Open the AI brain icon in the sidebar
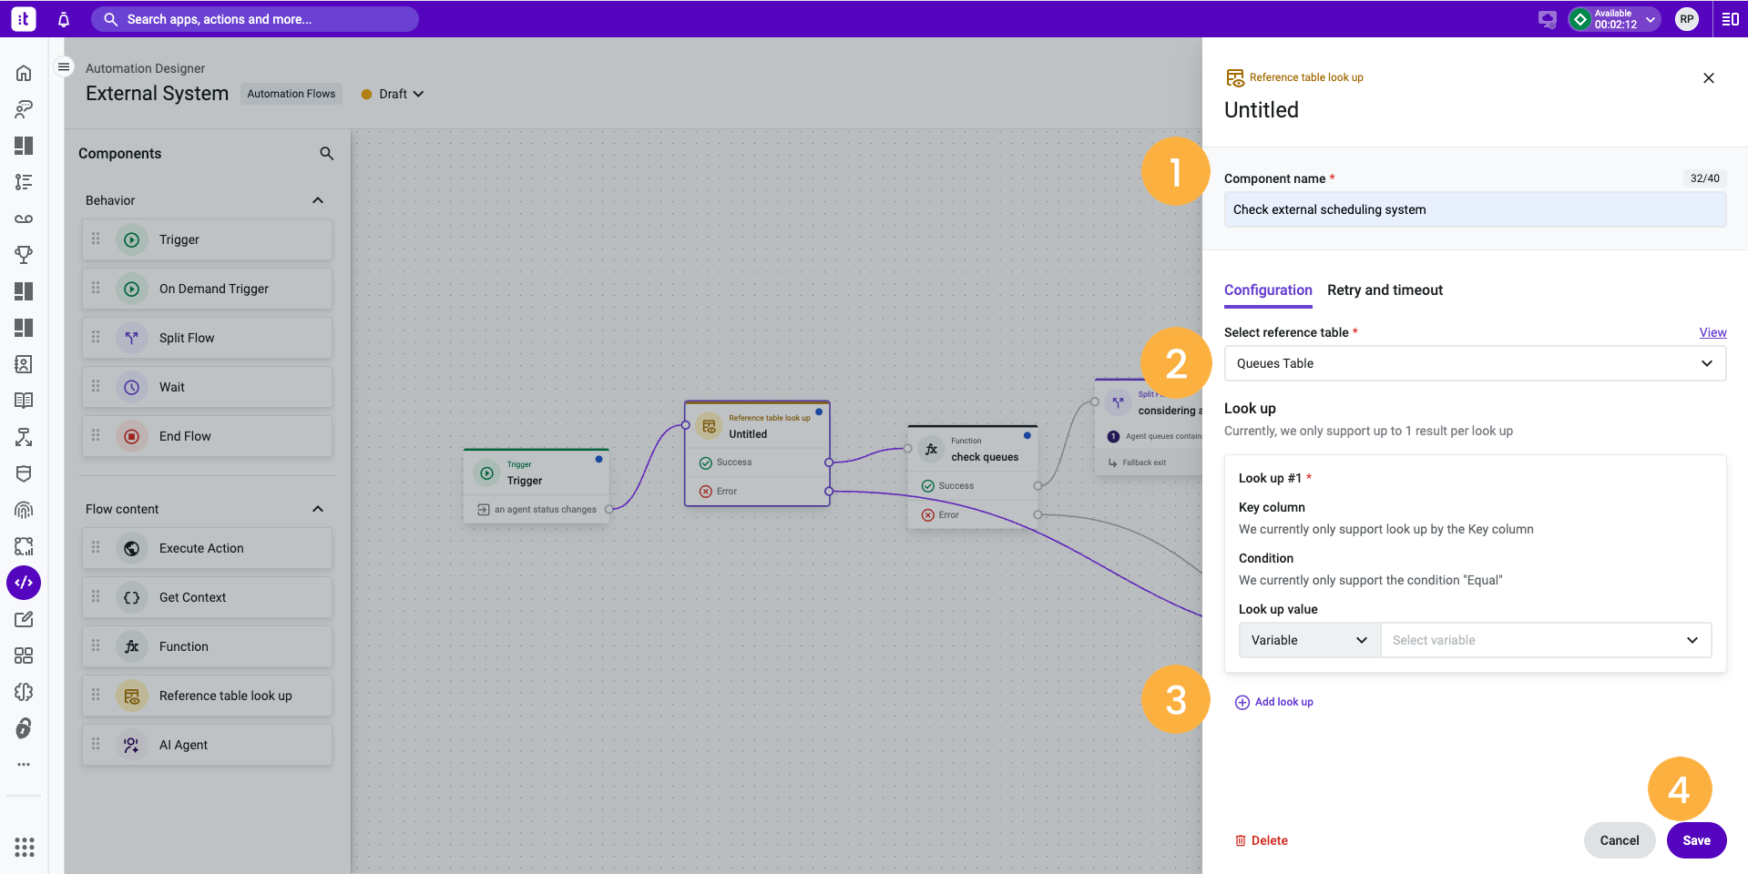This screenshot has width=1748, height=874. click(24, 692)
